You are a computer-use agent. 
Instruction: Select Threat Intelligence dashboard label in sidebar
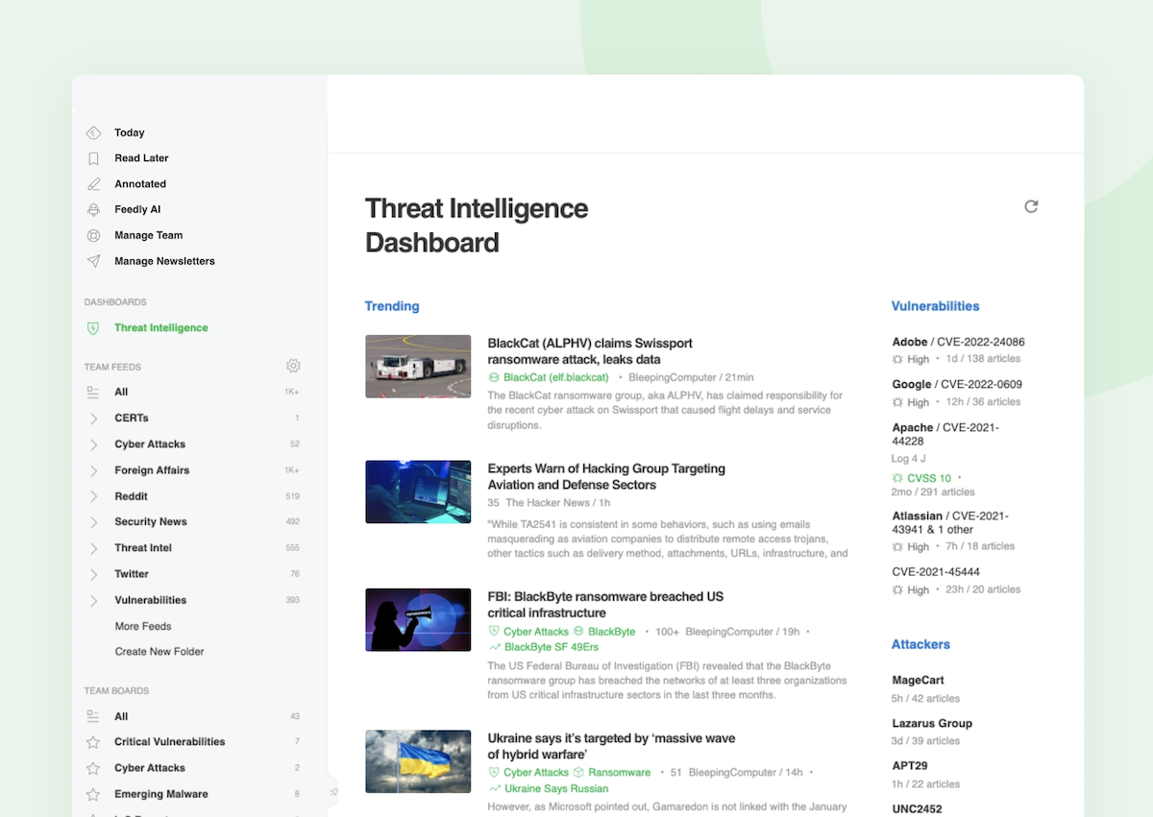(x=161, y=327)
